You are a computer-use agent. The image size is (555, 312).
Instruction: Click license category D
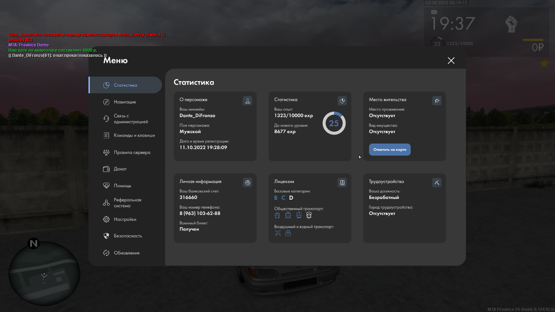[x=291, y=198]
